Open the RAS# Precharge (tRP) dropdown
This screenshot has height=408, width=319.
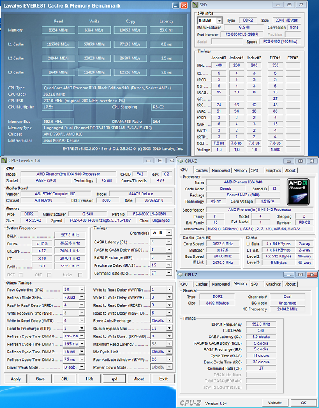tap(169, 257)
